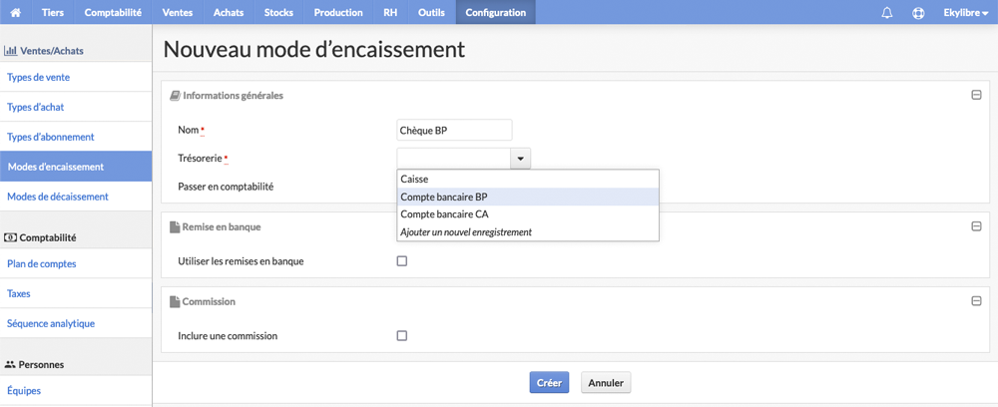The image size is (998, 407).
Task: Click the Passer en comptabilité label
Action: click(226, 187)
